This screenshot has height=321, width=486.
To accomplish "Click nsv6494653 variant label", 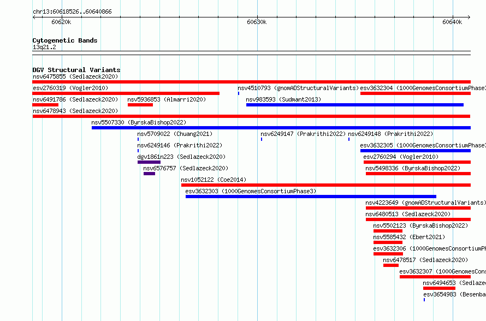I will tap(454, 283).
